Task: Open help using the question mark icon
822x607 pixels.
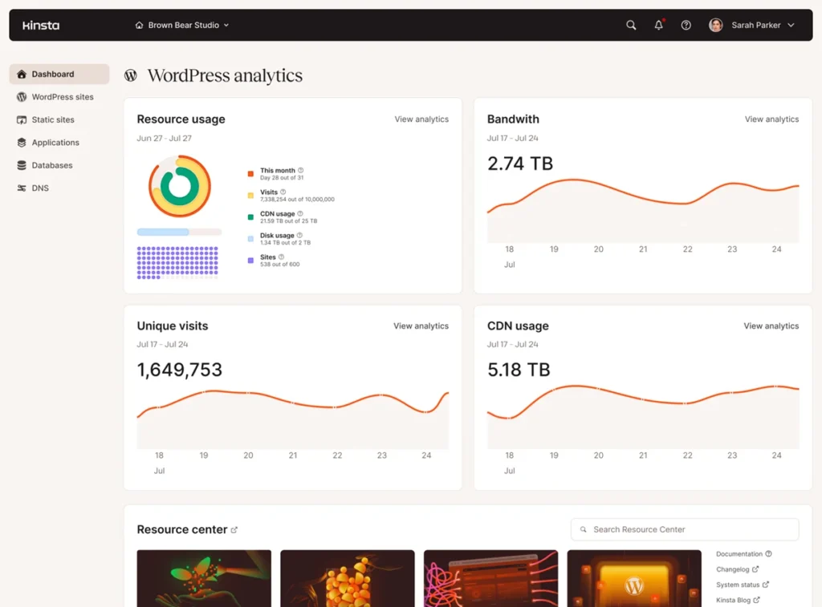Action: point(686,25)
